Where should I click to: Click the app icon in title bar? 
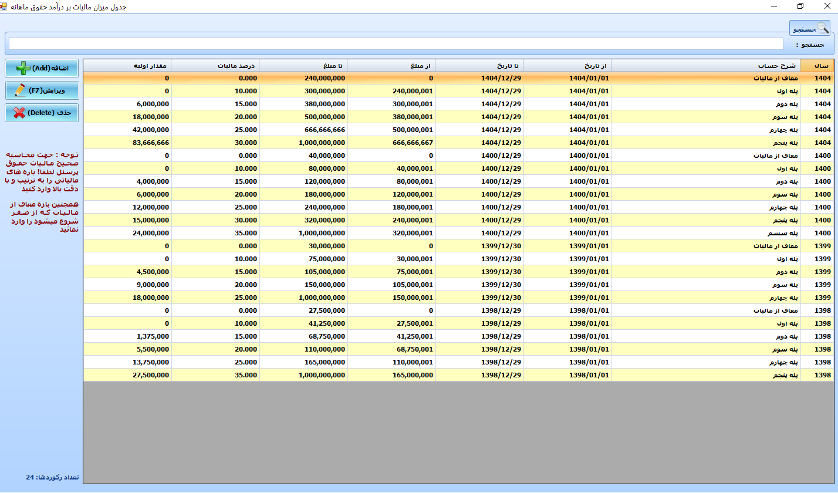[x=5, y=6]
